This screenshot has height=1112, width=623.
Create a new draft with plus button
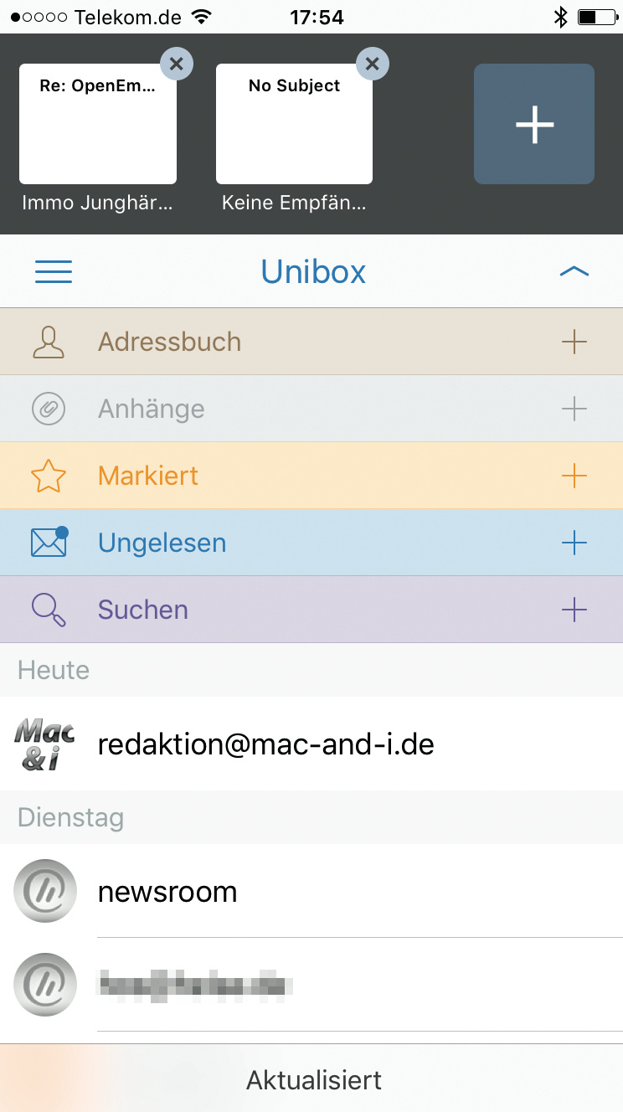click(534, 124)
